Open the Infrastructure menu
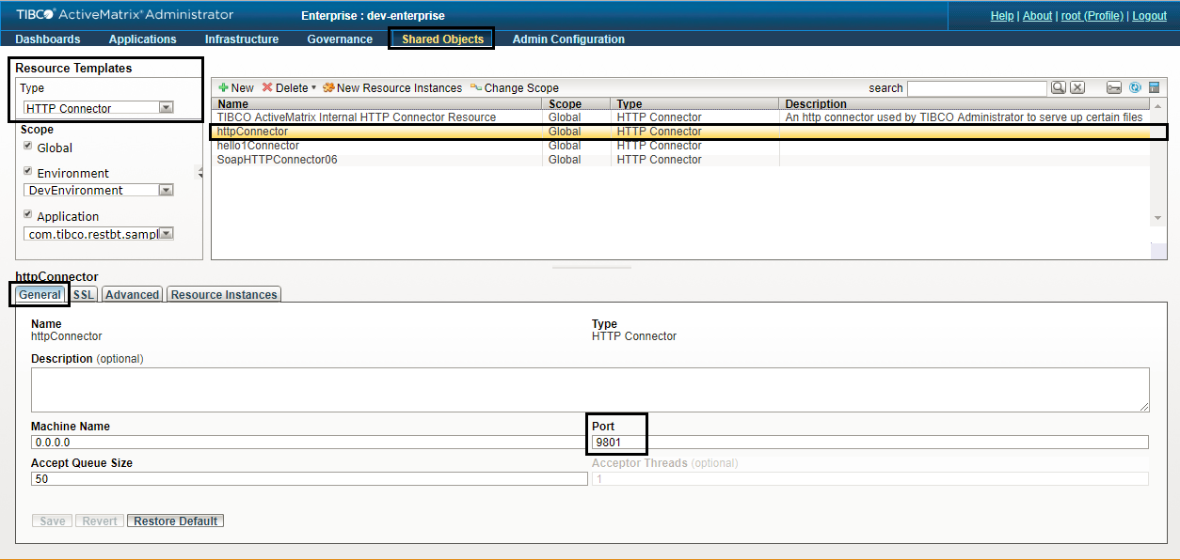This screenshot has width=1180, height=560. (x=242, y=39)
